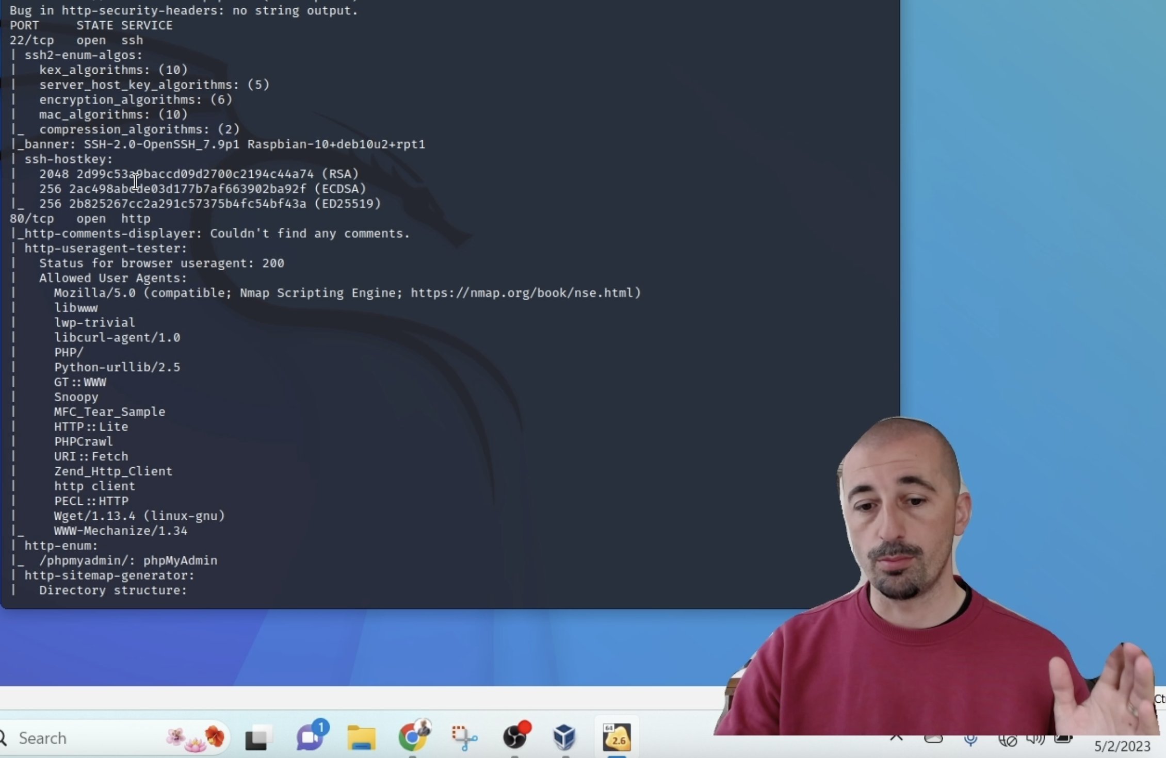Open Snipping Tool from the taskbar
Image resolution: width=1166 pixels, height=758 pixels.
tap(464, 738)
